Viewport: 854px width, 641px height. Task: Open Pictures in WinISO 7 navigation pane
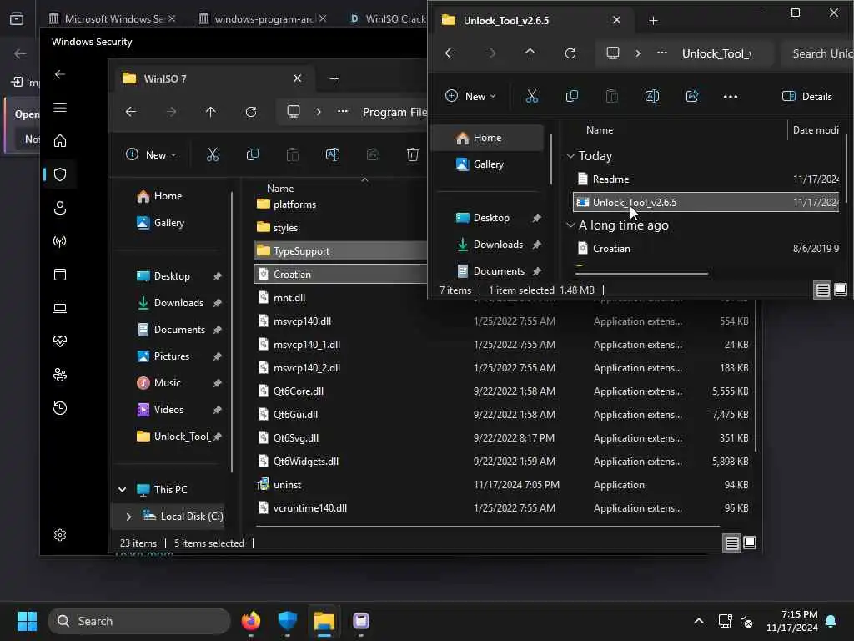pyautogui.click(x=172, y=356)
